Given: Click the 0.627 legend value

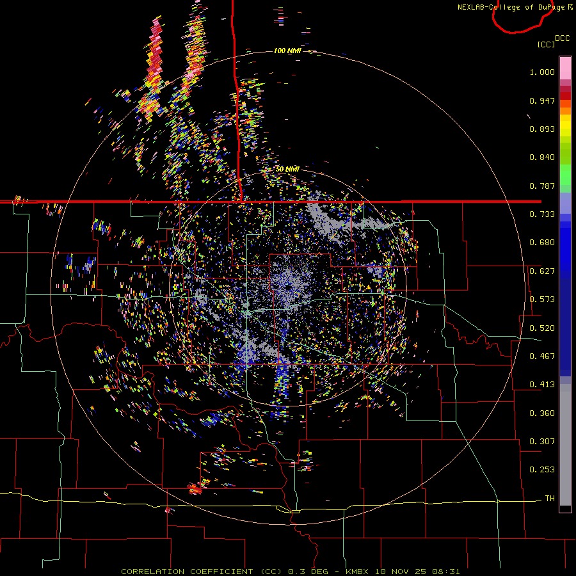Looking at the screenshot, I should pyautogui.click(x=542, y=271).
